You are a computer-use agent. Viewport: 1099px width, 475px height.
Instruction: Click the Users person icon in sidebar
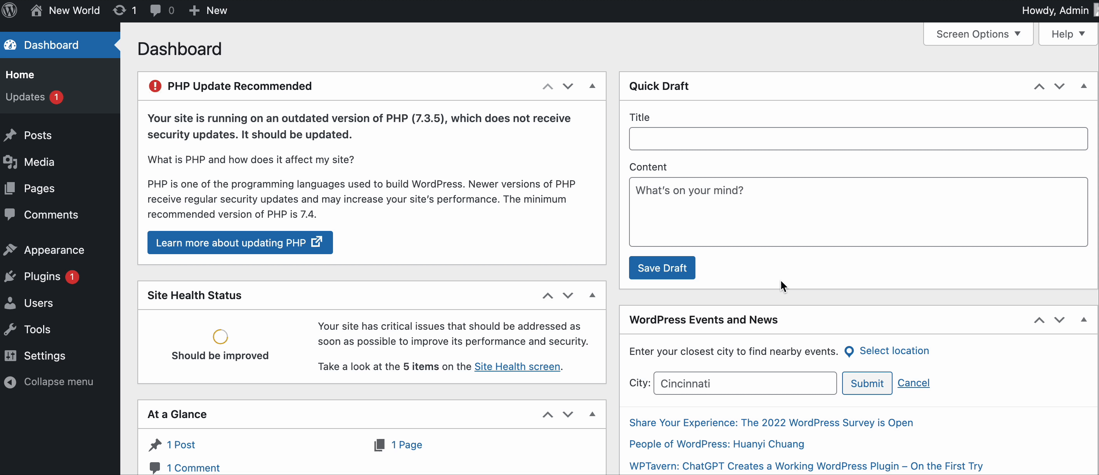[x=10, y=303]
